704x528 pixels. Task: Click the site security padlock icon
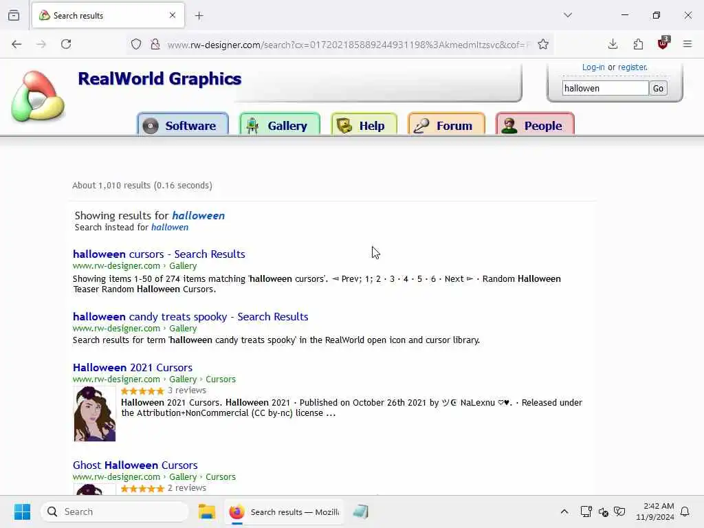pyautogui.click(x=155, y=44)
